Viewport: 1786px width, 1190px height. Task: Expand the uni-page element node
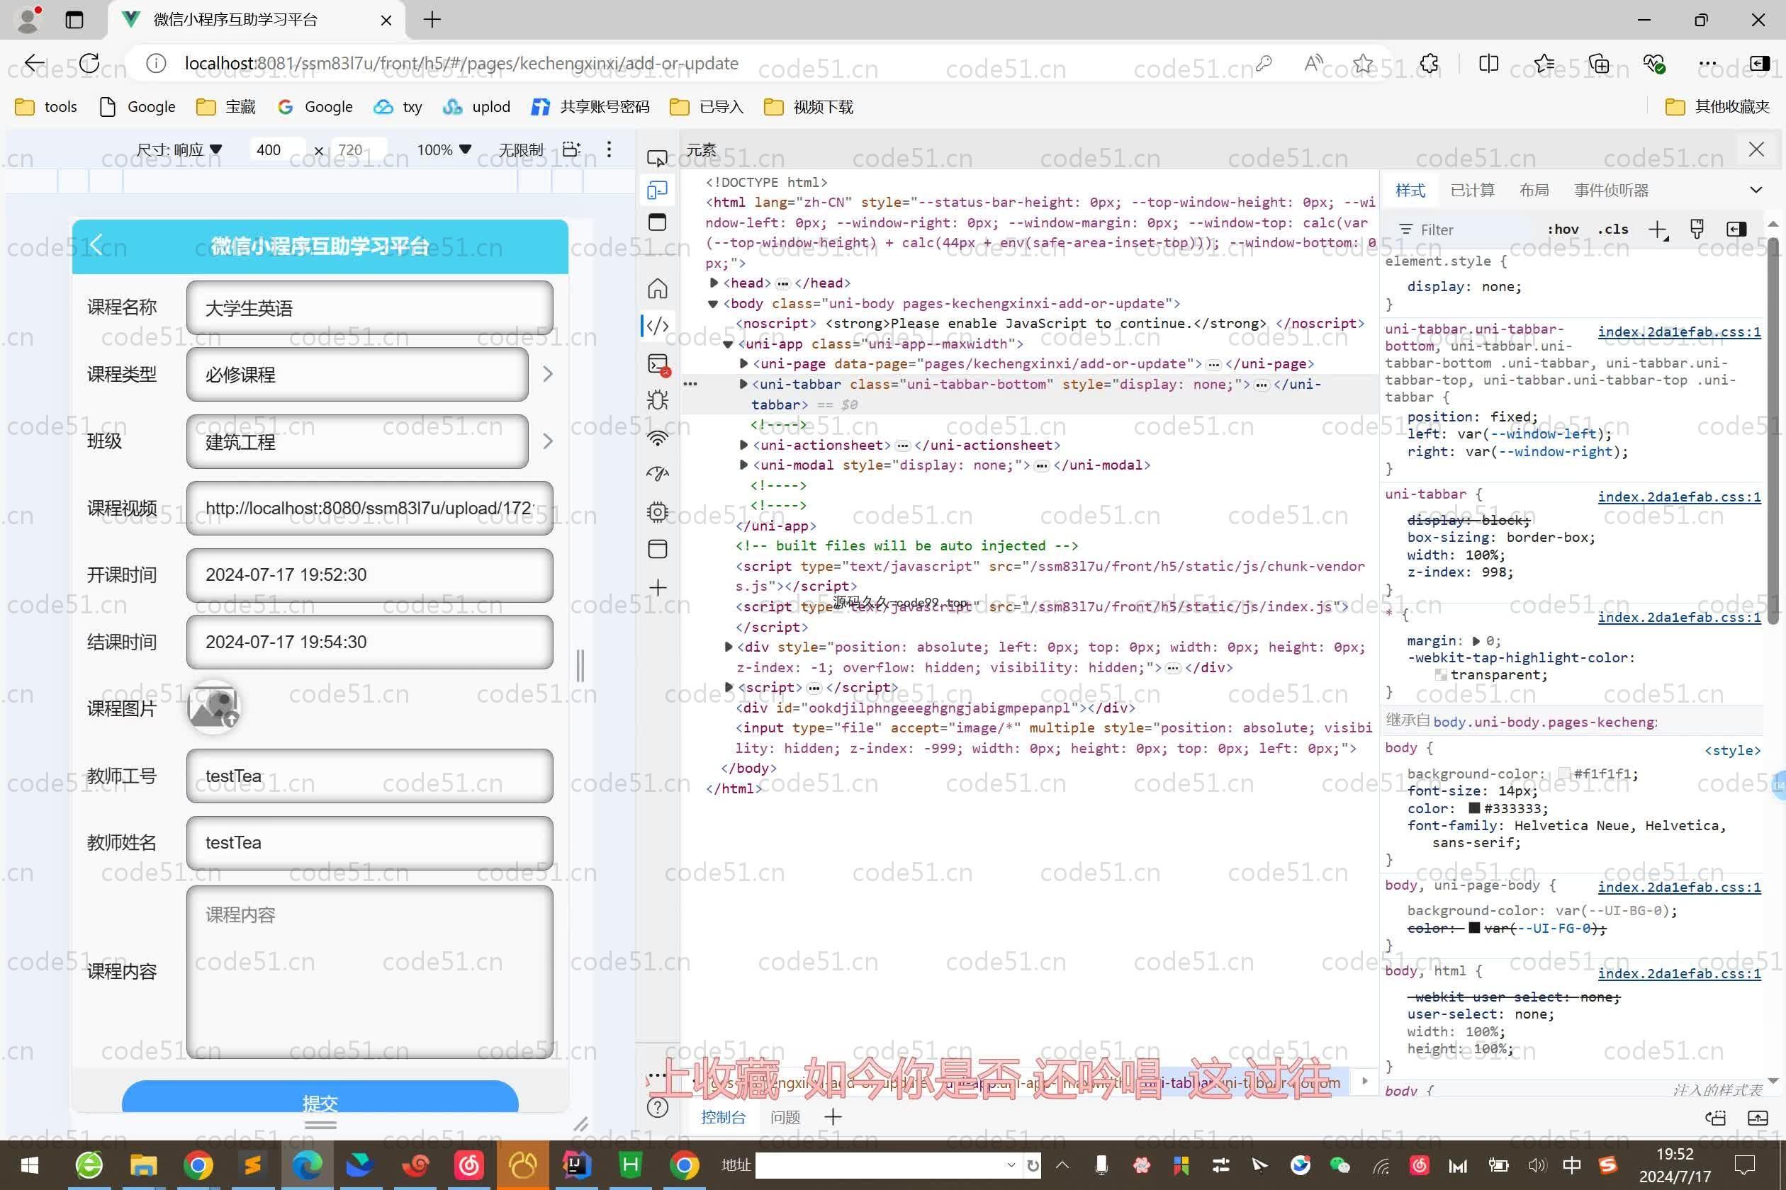(744, 363)
